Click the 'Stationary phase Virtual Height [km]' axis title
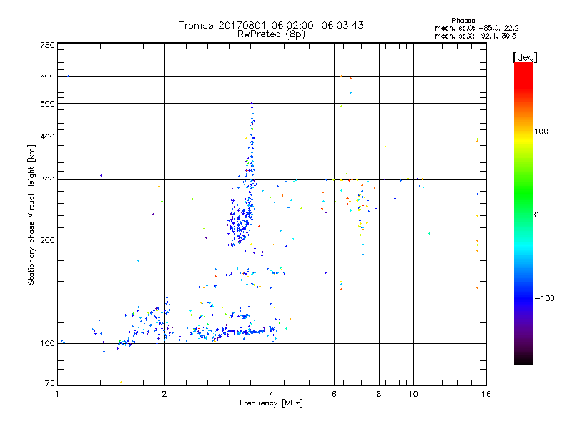The width and height of the screenshot is (572, 429). point(31,214)
